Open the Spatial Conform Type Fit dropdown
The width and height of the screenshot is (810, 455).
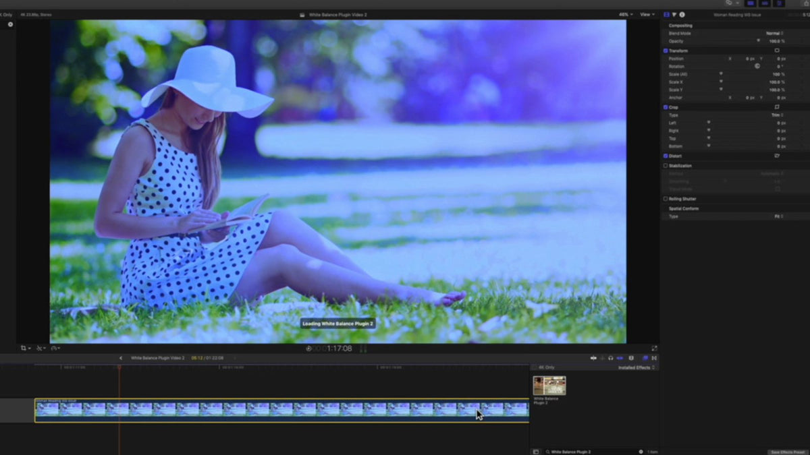[x=778, y=216]
